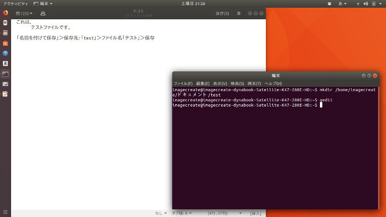Image resolution: width=386 pixels, height=217 pixels.
Task: Click terminal prompt cursor line
Action: [x=248, y=105]
